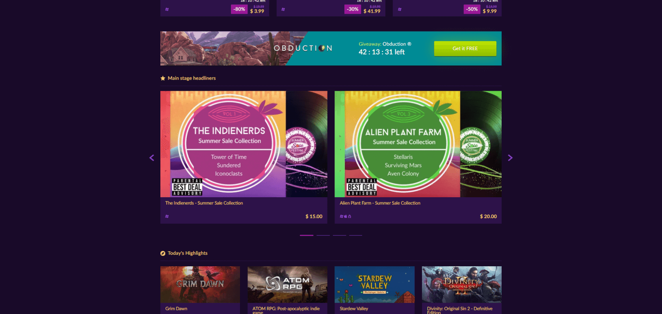Screen dimensions: 662x314
Task: Click the OBDUCTION logo in giveaway banner
Action: pos(303,48)
